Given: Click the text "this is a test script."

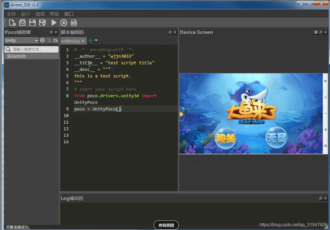Looking at the screenshot, I should coord(103,76).
